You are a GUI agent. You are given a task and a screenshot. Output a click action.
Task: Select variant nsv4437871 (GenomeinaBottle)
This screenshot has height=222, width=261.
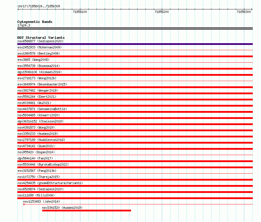(42, 109)
